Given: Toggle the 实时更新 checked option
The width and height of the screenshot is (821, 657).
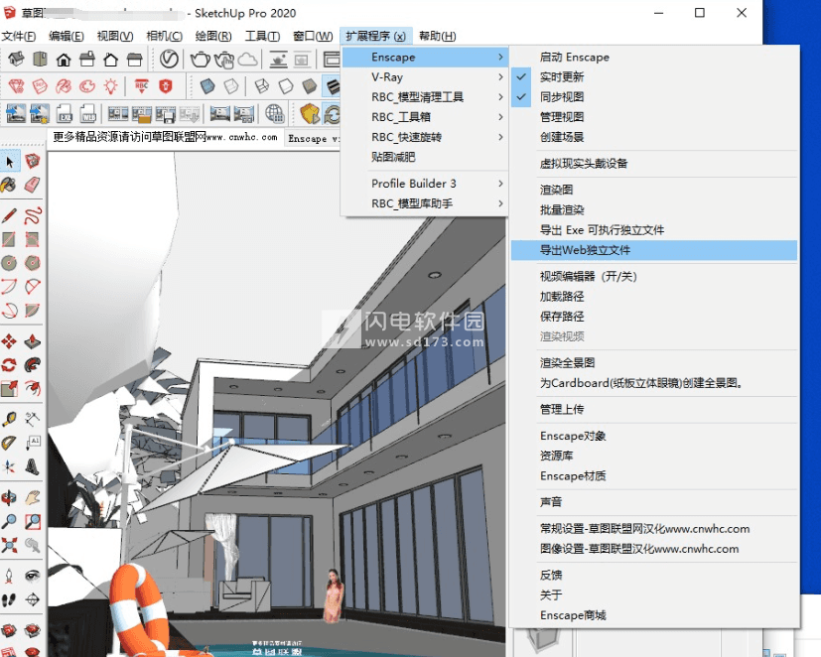Looking at the screenshot, I should point(654,77).
